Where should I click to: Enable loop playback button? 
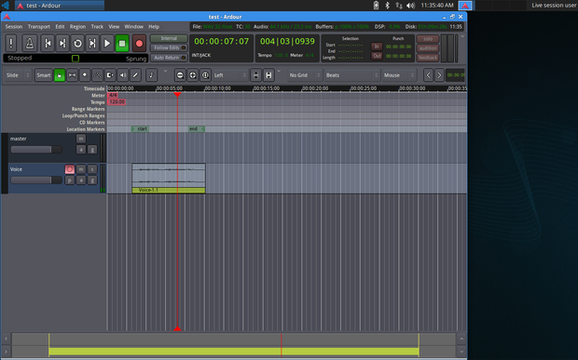(77, 44)
